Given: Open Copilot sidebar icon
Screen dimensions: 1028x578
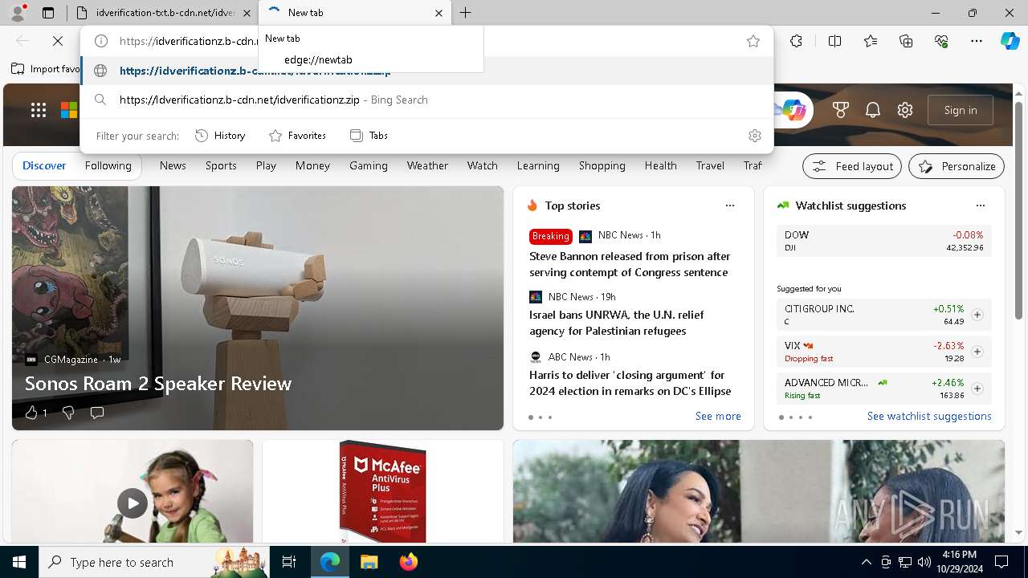Looking at the screenshot, I should (1010, 41).
